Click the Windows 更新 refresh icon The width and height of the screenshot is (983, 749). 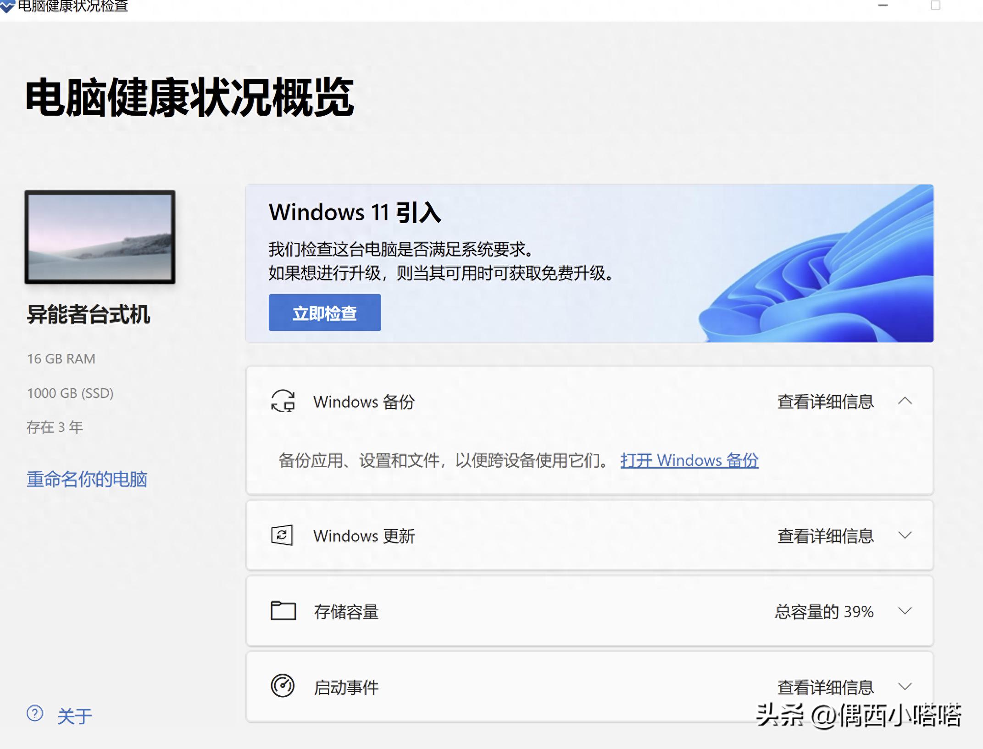pyautogui.click(x=282, y=535)
